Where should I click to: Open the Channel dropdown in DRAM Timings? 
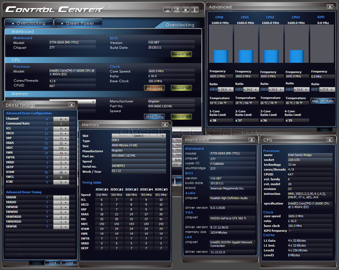pos(61,119)
